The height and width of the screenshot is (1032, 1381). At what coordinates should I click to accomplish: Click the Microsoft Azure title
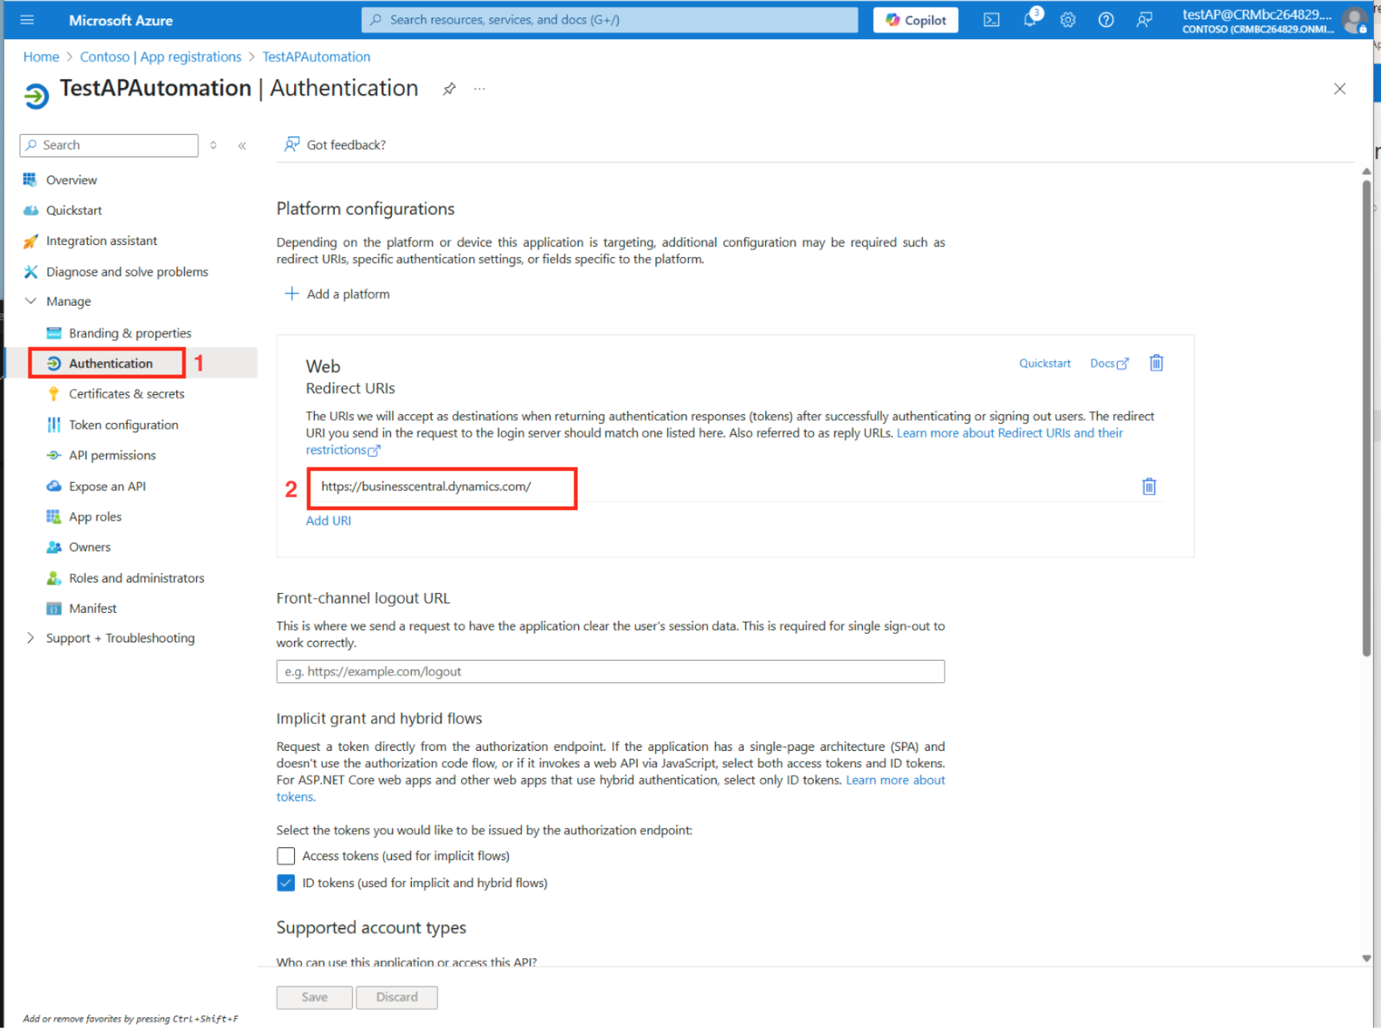121,21
